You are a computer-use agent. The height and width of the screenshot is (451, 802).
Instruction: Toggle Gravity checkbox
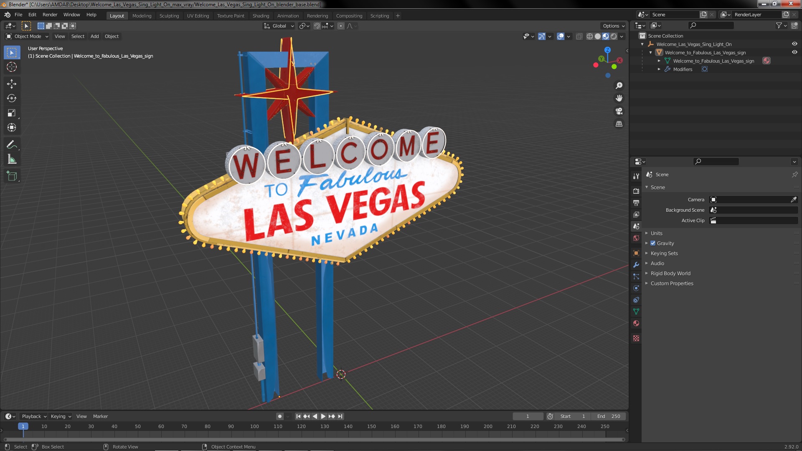click(x=653, y=243)
